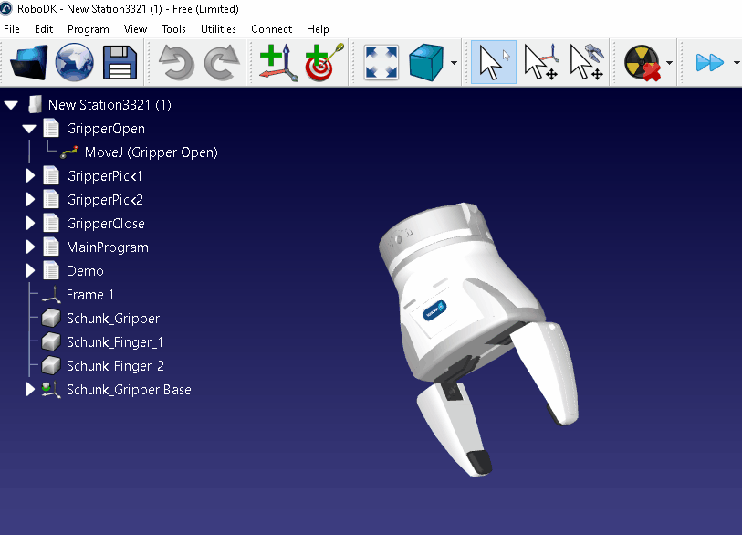This screenshot has width=742, height=535.
Task: Open the Utilities menu
Action: click(x=218, y=29)
